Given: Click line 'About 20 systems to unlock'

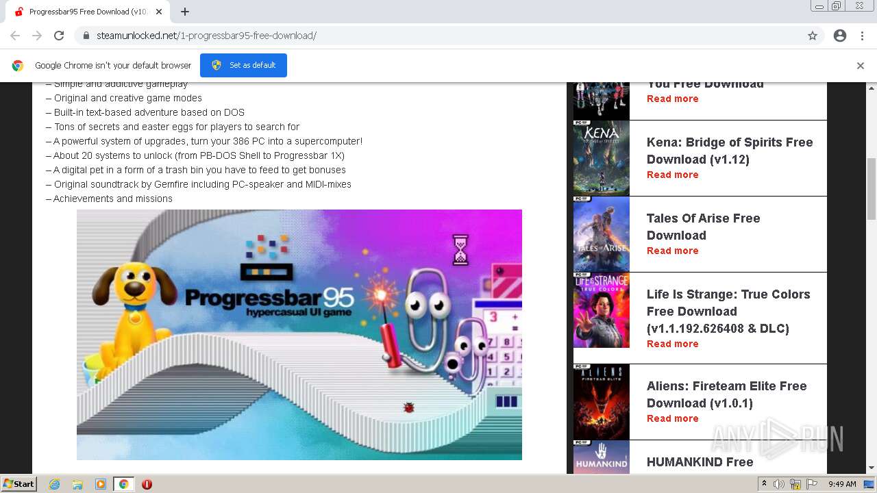Looking at the screenshot, I should (195, 155).
